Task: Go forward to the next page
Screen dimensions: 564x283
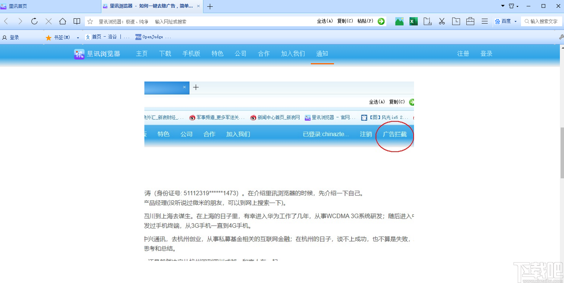Action: (20, 21)
